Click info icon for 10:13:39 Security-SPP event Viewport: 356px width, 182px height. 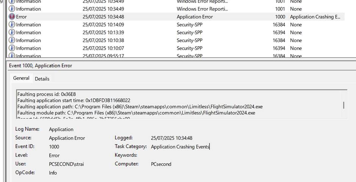tap(12, 32)
